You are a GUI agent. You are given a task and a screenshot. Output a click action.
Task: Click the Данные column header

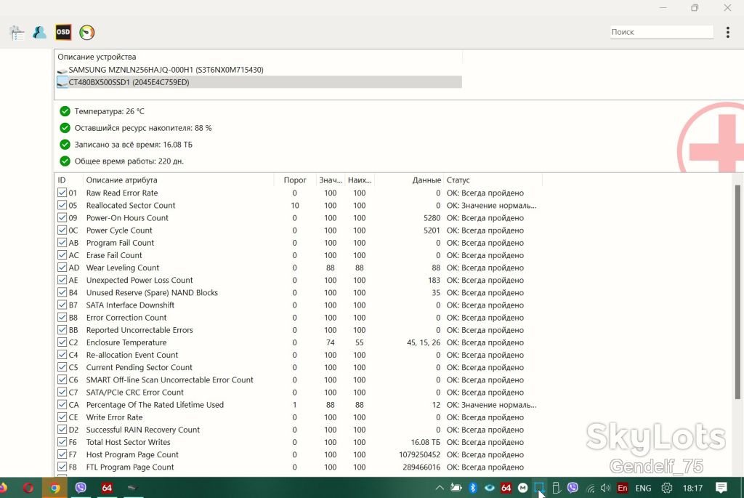pyautogui.click(x=409, y=180)
